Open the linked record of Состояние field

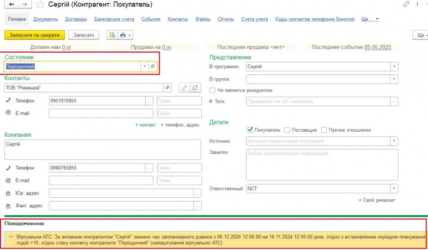coord(153,66)
